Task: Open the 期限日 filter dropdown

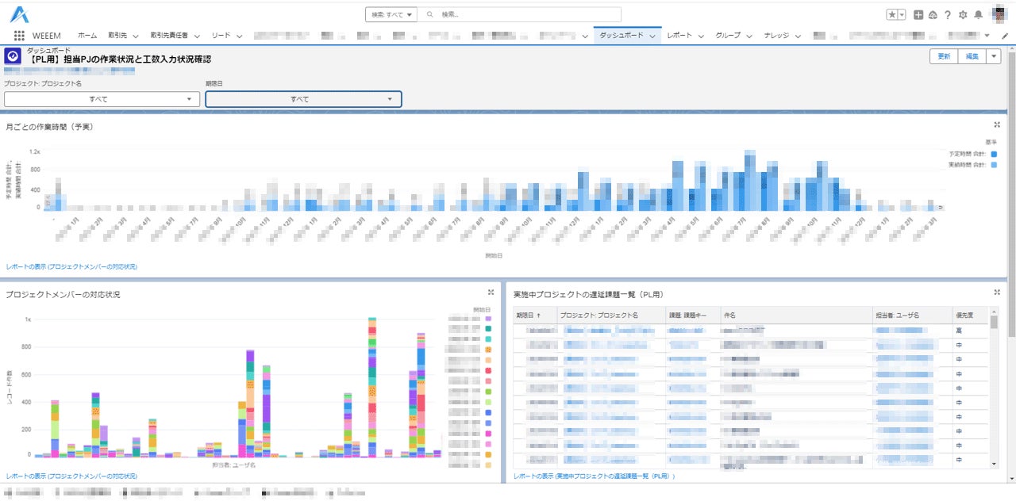Action: (303, 99)
